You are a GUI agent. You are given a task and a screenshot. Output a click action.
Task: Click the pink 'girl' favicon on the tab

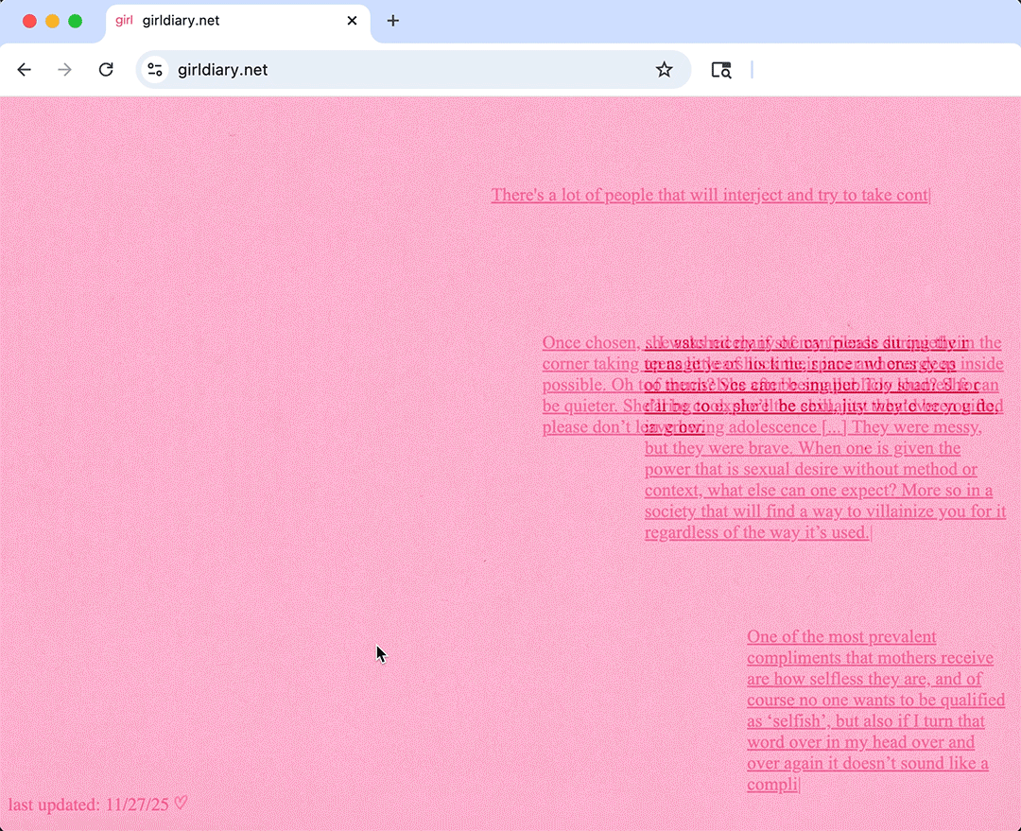pyautogui.click(x=124, y=21)
